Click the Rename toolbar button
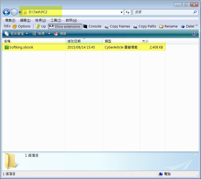This screenshot has height=179, width=201. (168, 26)
